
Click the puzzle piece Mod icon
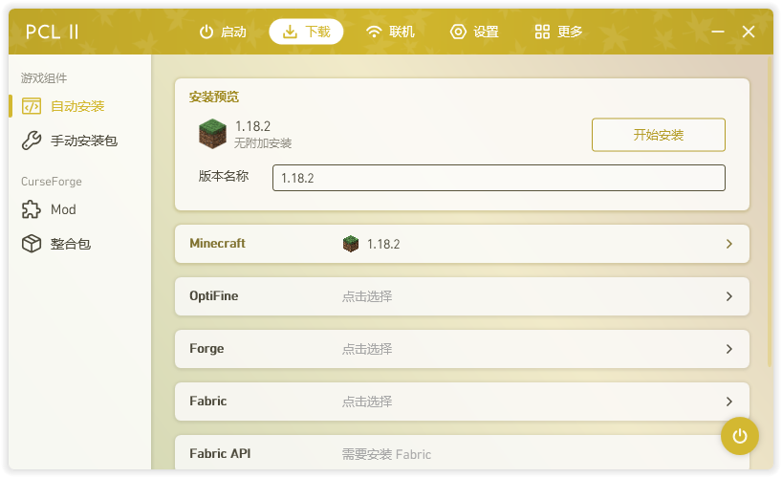point(32,209)
